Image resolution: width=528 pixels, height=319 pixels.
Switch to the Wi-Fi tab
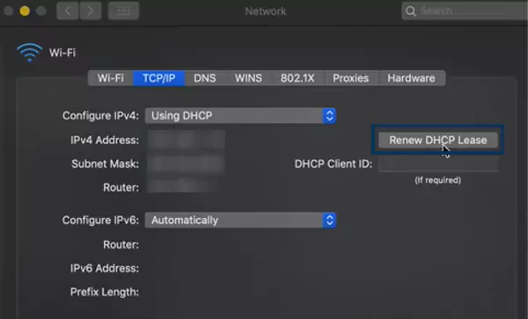(x=111, y=78)
